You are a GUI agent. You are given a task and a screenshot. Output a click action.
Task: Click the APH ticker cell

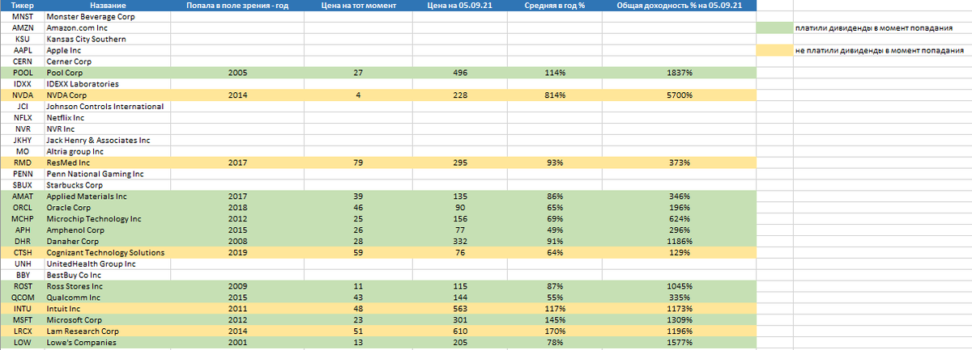(x=23, y=230)
